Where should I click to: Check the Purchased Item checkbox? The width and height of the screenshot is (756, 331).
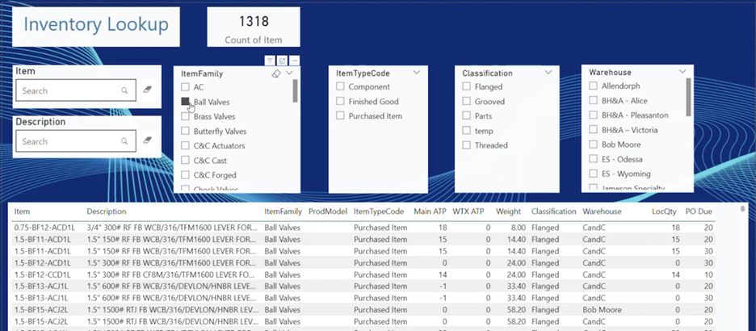coord(340,115)
